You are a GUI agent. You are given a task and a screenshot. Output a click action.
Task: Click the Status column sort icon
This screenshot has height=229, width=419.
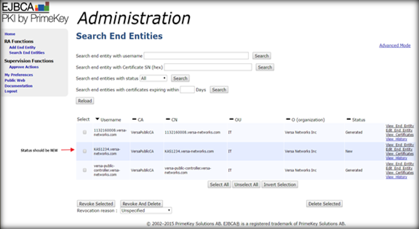point(349,119)
